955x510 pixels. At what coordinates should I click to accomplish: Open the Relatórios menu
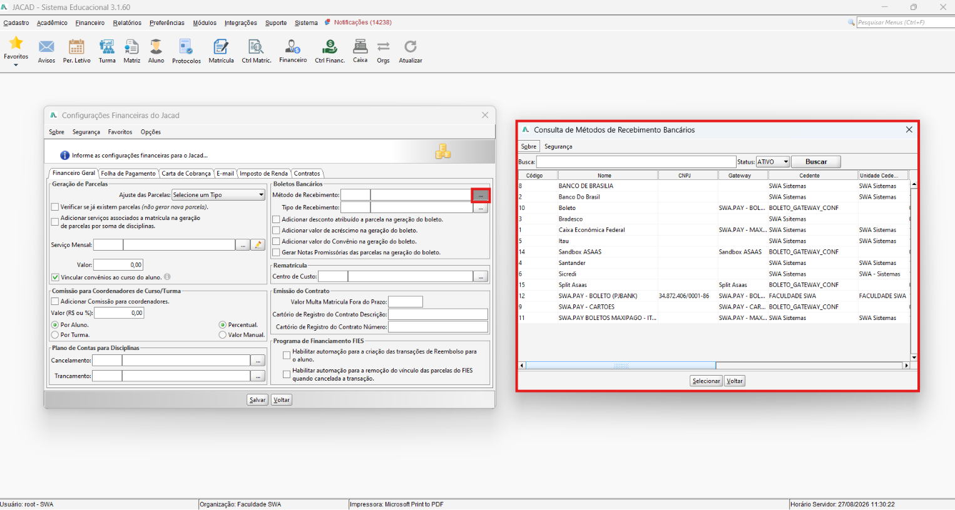127,22
